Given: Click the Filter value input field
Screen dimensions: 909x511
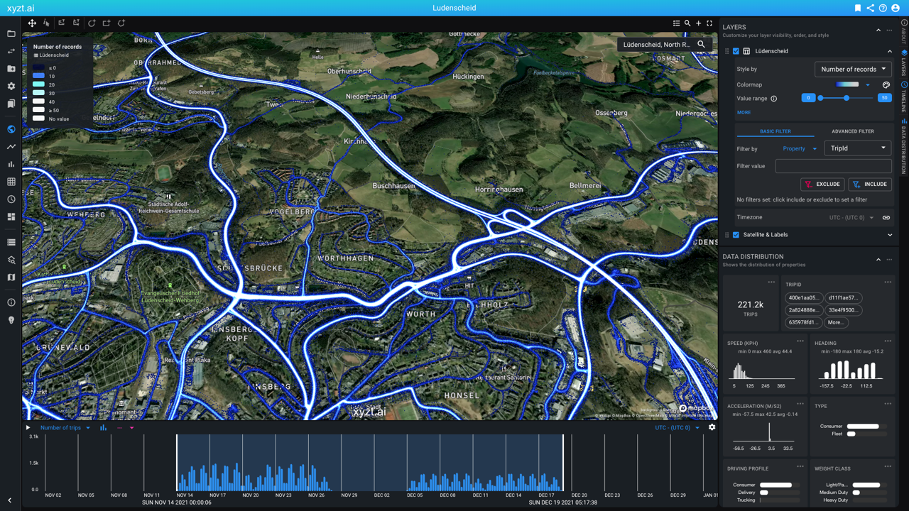Looking at the screenshot, I should click(x=834, y=166).
